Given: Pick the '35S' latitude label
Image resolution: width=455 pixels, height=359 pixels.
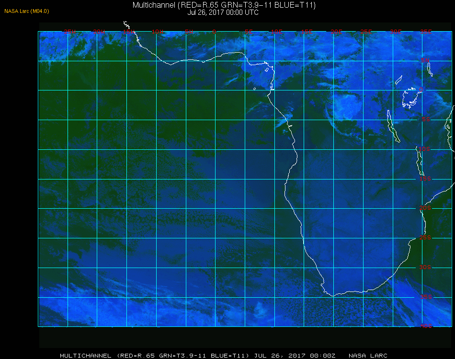Looking at the screenshot, I should 426,297.
